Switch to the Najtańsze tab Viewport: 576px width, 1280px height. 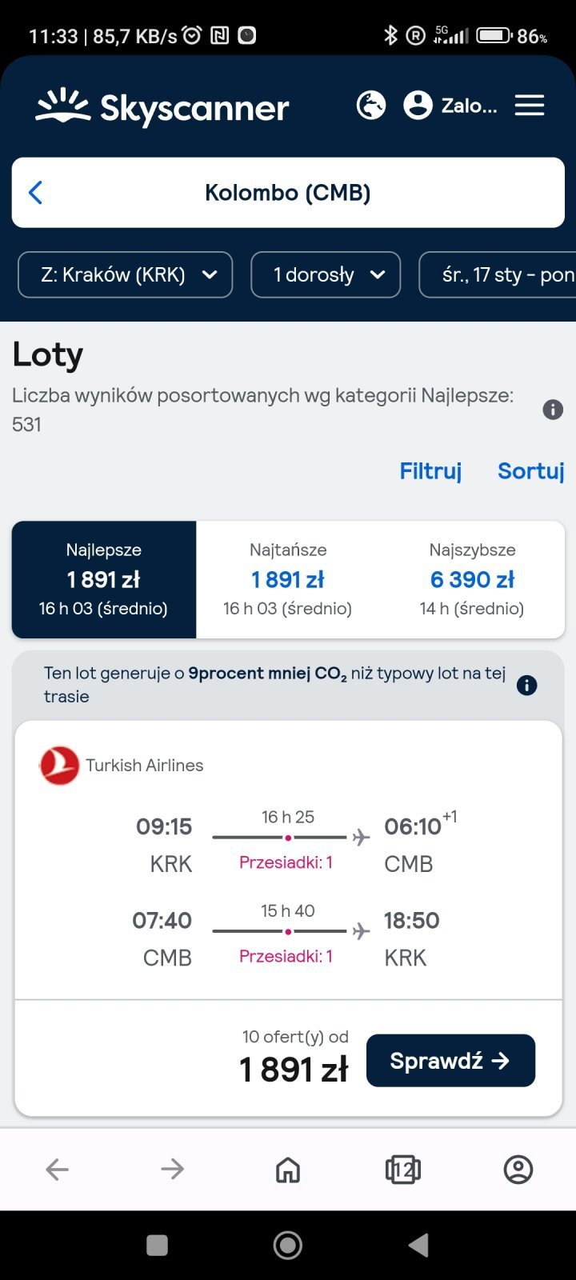pyautogui.click(x=288, y=580)
